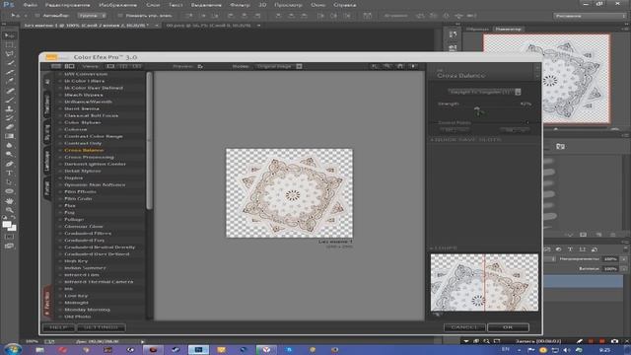Toggle the Show Transform Controls checkbox

[120, 16]
